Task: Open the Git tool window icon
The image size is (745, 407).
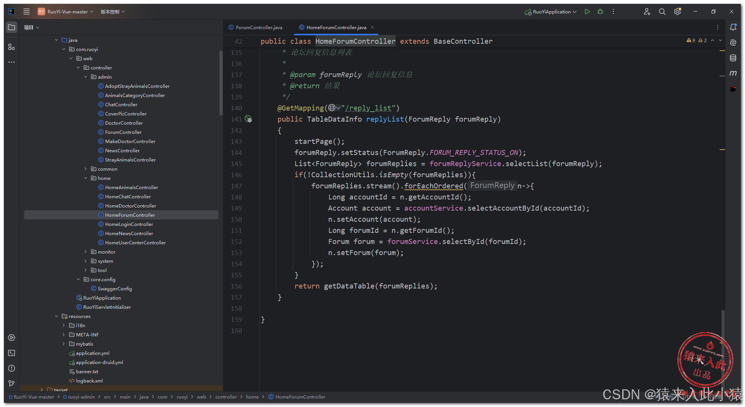Action: (12, 384)
